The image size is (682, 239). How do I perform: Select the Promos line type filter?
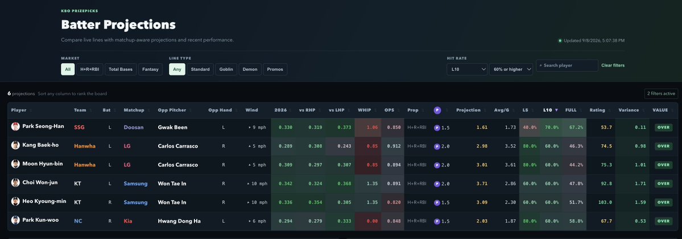tap(275, 69)
